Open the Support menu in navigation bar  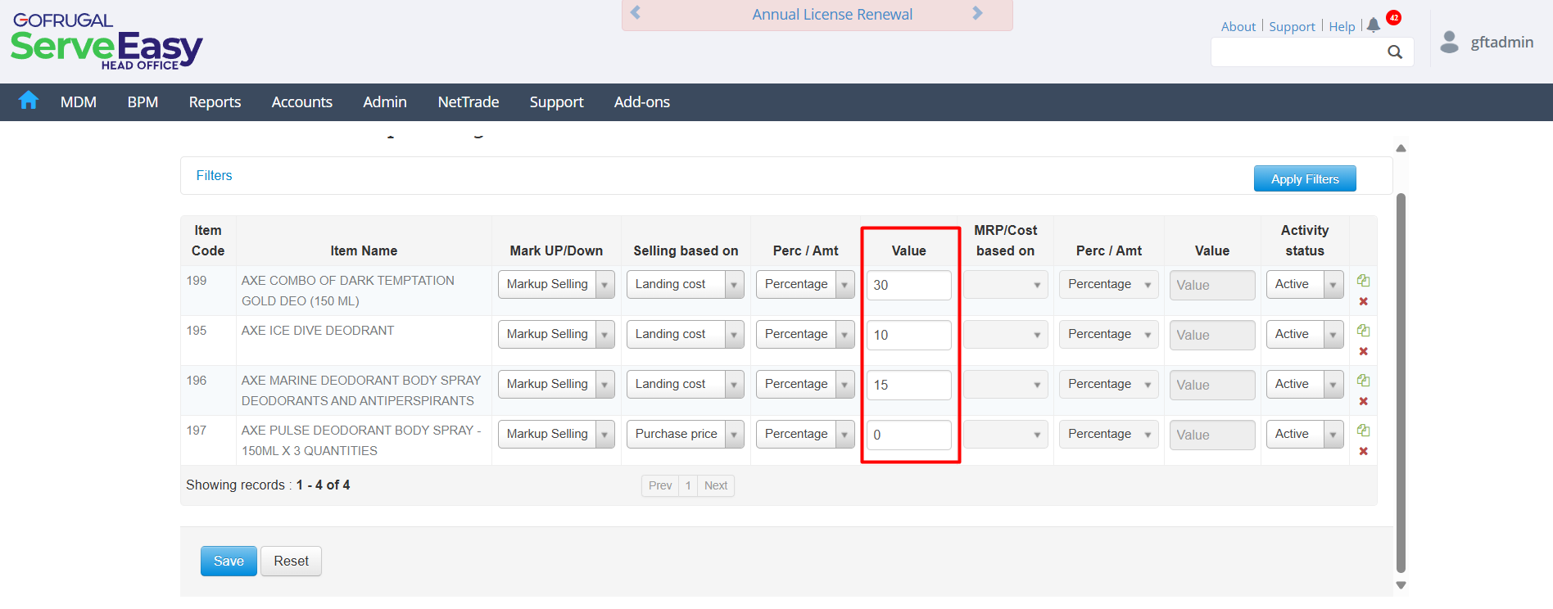pos(556,102)
